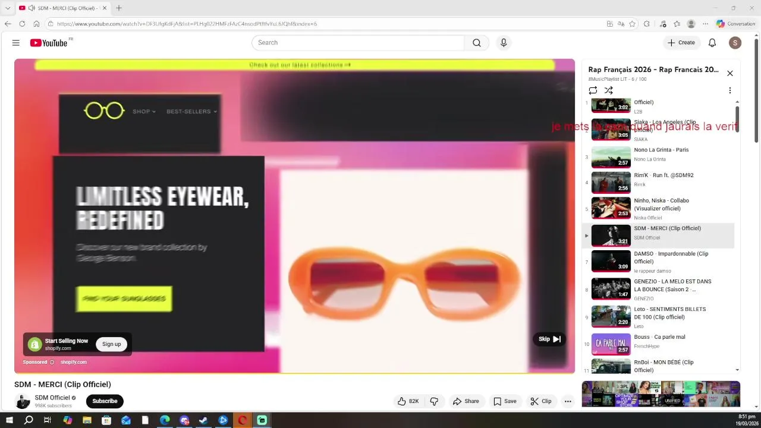Open a new browser tab
761x428 pixels.
119,8
